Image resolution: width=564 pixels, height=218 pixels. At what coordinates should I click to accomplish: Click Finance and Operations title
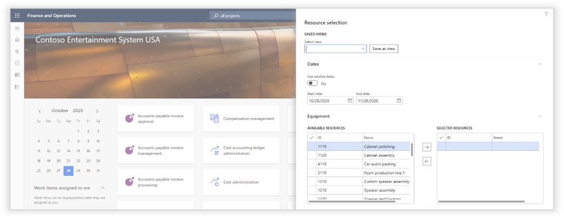[52, 16]
